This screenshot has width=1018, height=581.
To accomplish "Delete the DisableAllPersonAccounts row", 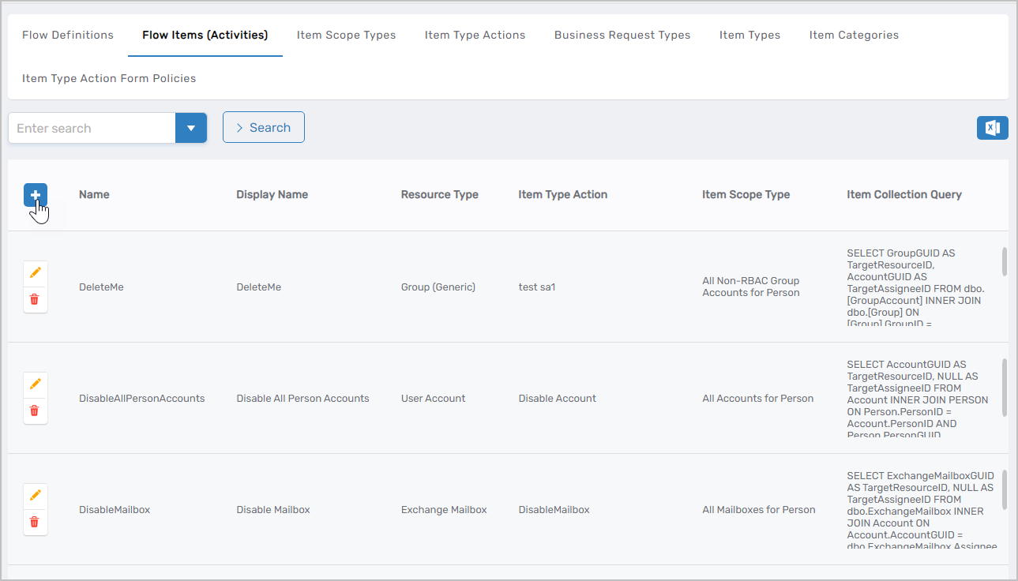I will click(35, 410).
